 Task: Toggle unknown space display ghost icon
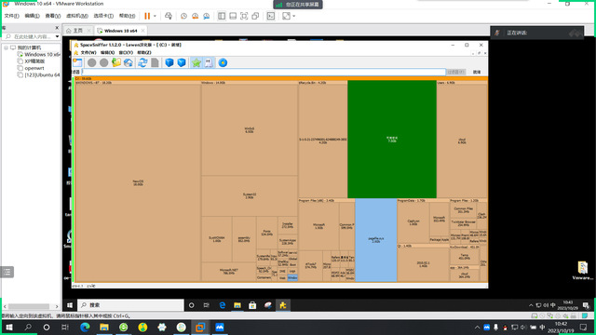209,62
